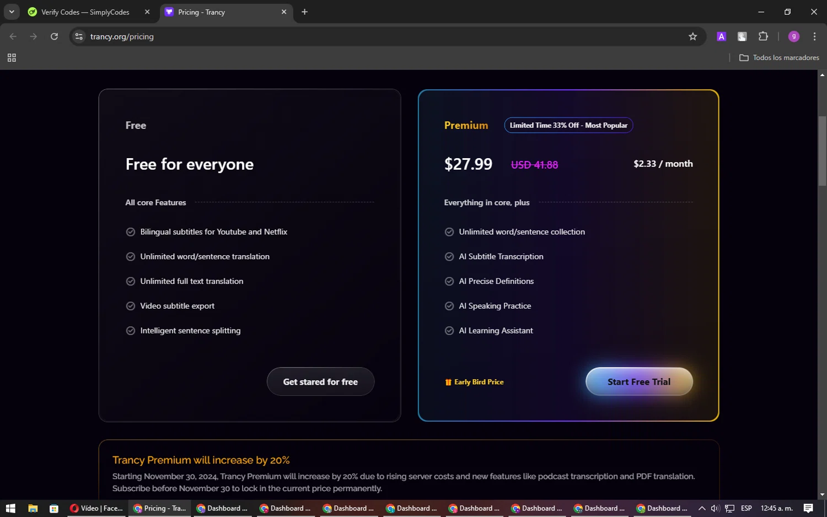Select the Pricing - Tra... taskbar window
This screenshot has height=517, width=827.
159,508
